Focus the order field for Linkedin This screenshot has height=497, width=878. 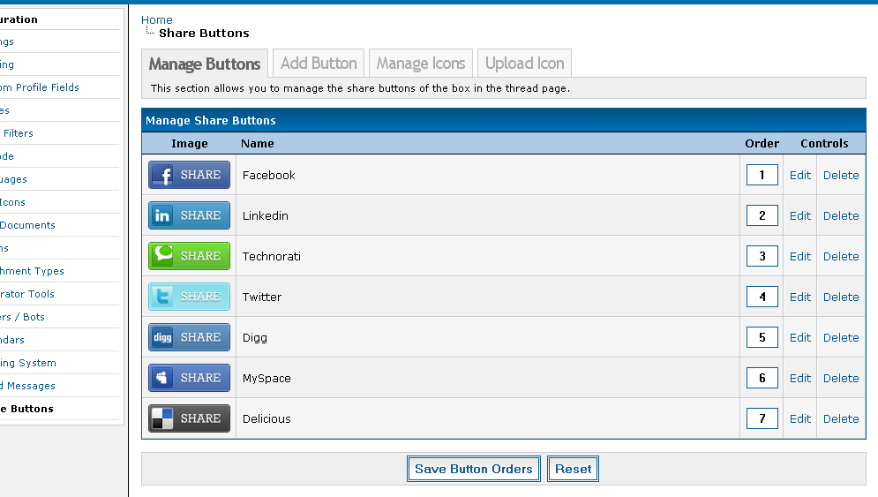(x=762, y=215)
